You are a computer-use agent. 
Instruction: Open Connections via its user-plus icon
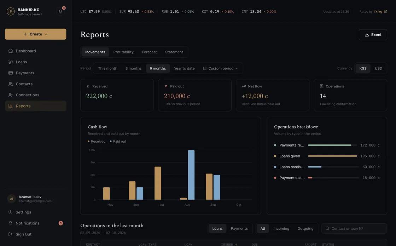(x=11, y=95)
